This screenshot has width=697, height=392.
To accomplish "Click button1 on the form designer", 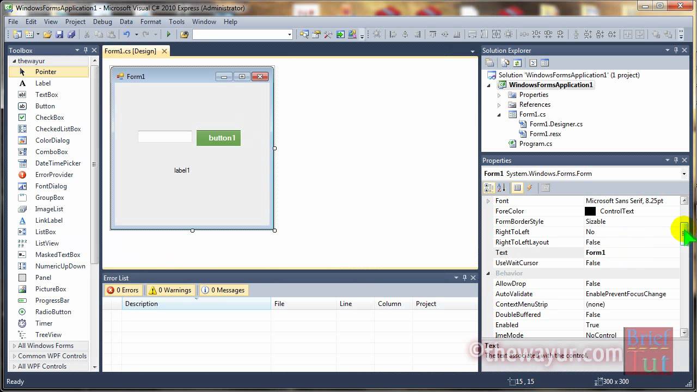I will (x=218, y=138).
